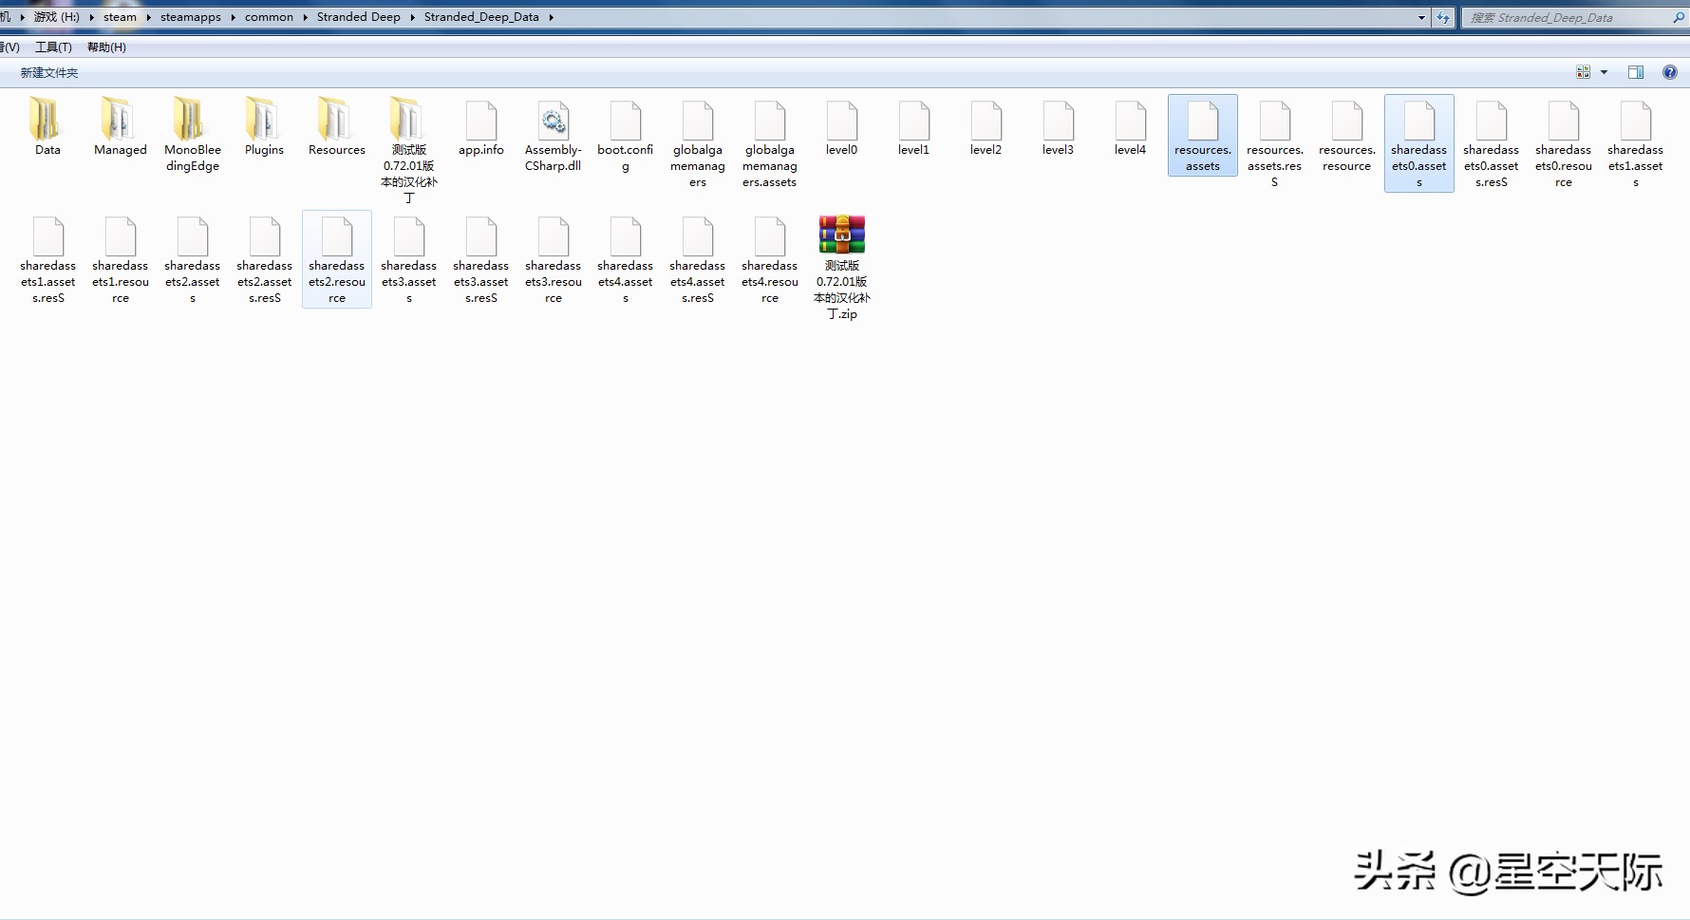Viewport: 1690px width, 920px height.
Task: Open the help button
Action: pyautogui.click(x=1670, y=72)
